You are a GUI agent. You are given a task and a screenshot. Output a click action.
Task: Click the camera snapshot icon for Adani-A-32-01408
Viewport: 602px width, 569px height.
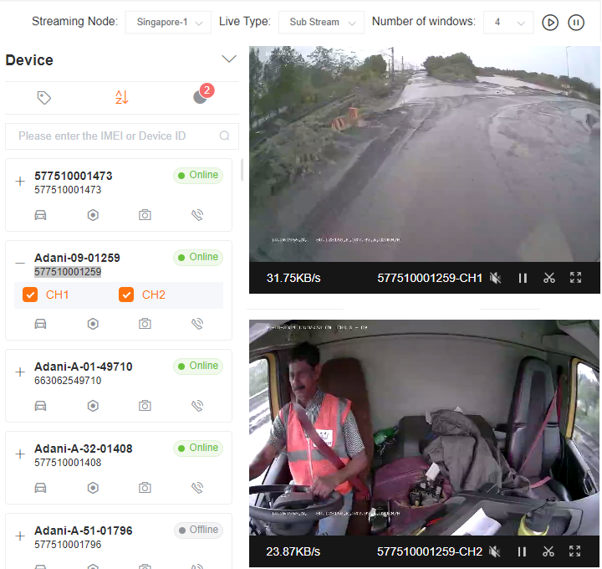[145, 488]
